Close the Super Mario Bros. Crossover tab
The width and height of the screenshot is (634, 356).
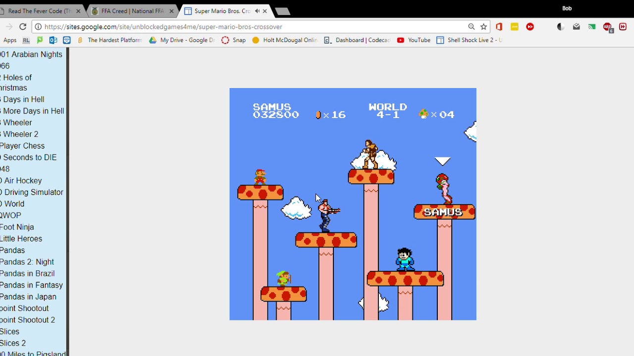click(265, 11)
